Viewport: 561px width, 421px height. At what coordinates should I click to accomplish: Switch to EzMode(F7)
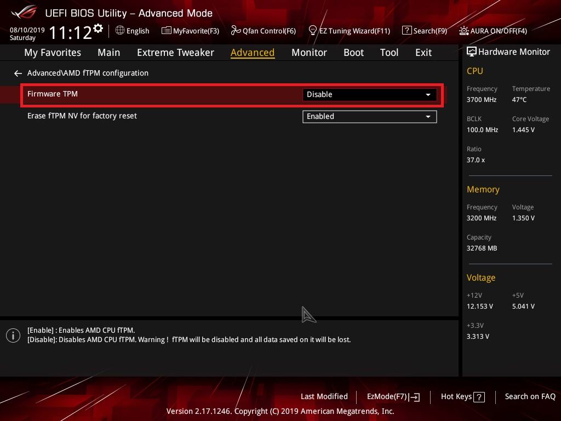tap(387, 397)
